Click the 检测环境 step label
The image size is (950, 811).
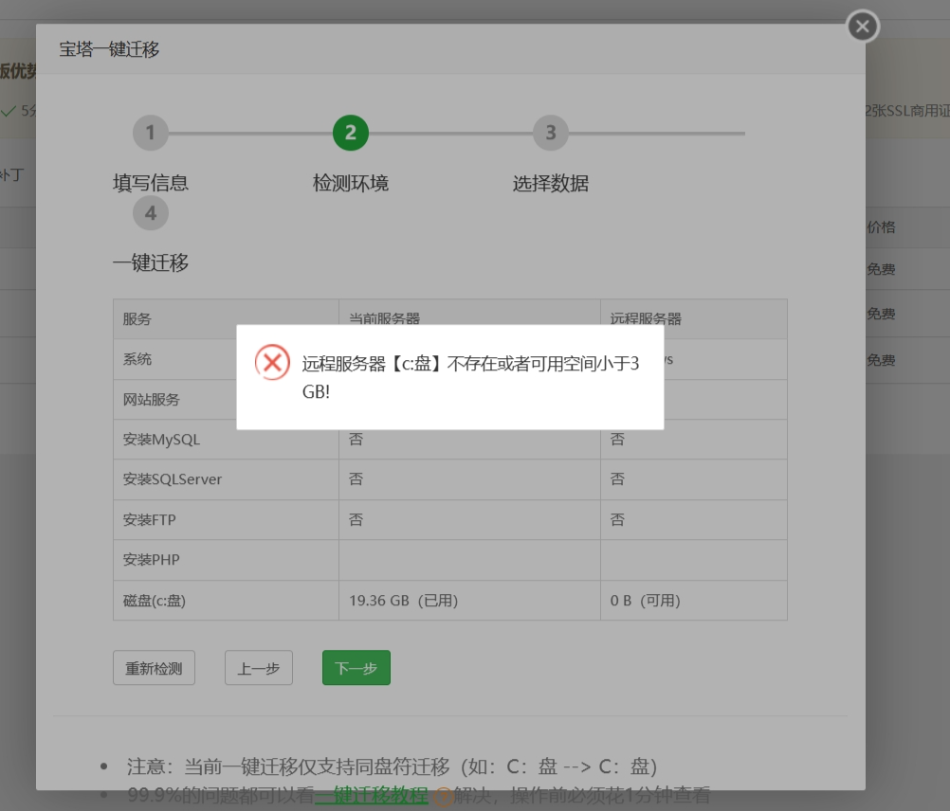click(350, 183)
